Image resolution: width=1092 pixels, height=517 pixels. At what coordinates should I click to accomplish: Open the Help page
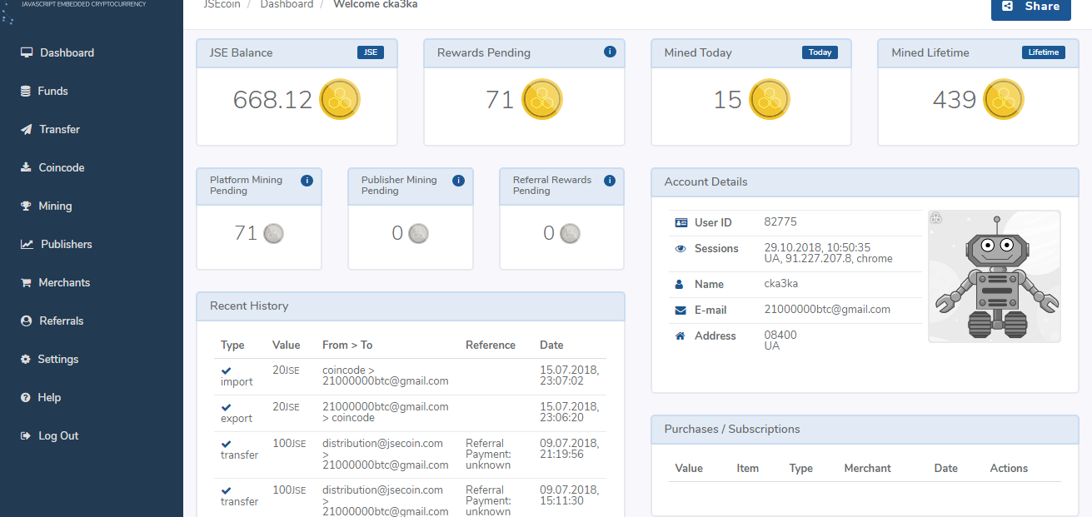pos(41,397)
